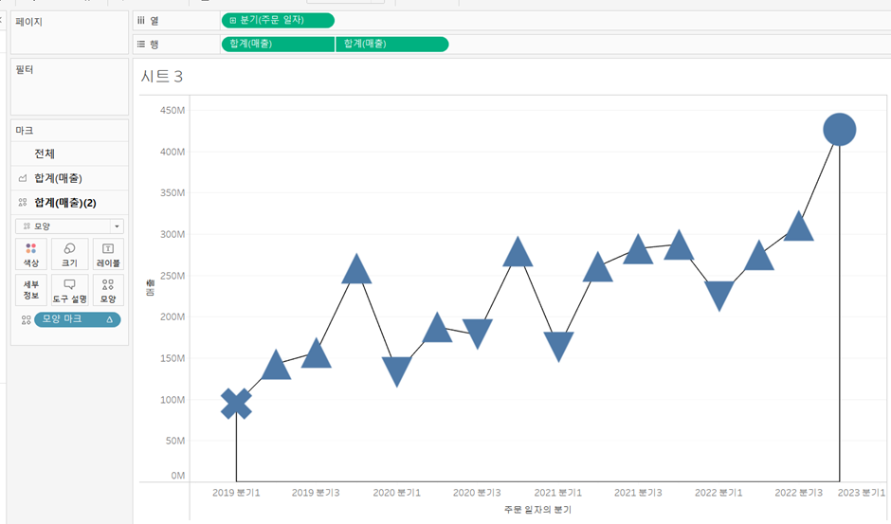Click the dropdown arrow of mark type selector
The width and height of the screenshot is (891, 524).
point(117,226)
